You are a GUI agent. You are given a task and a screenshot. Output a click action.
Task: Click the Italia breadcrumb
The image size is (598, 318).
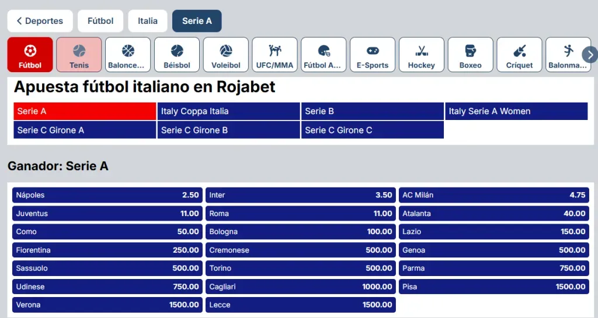148,21
